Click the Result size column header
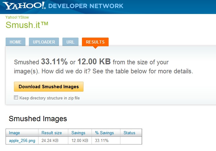This screenshot has width=216, height=151. pyautogui.click(x=52, y=133)
